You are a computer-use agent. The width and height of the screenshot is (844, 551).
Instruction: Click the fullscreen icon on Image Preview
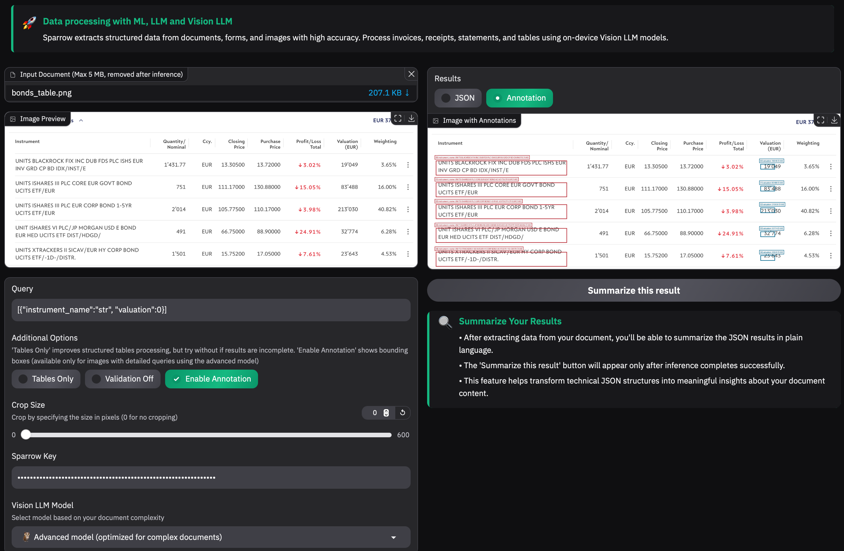pos(398,119)
